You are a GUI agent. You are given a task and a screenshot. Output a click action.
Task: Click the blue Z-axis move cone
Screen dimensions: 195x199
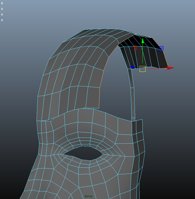(132, 67)
